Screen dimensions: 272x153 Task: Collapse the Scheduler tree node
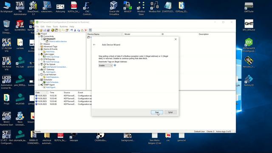point(39,79)
